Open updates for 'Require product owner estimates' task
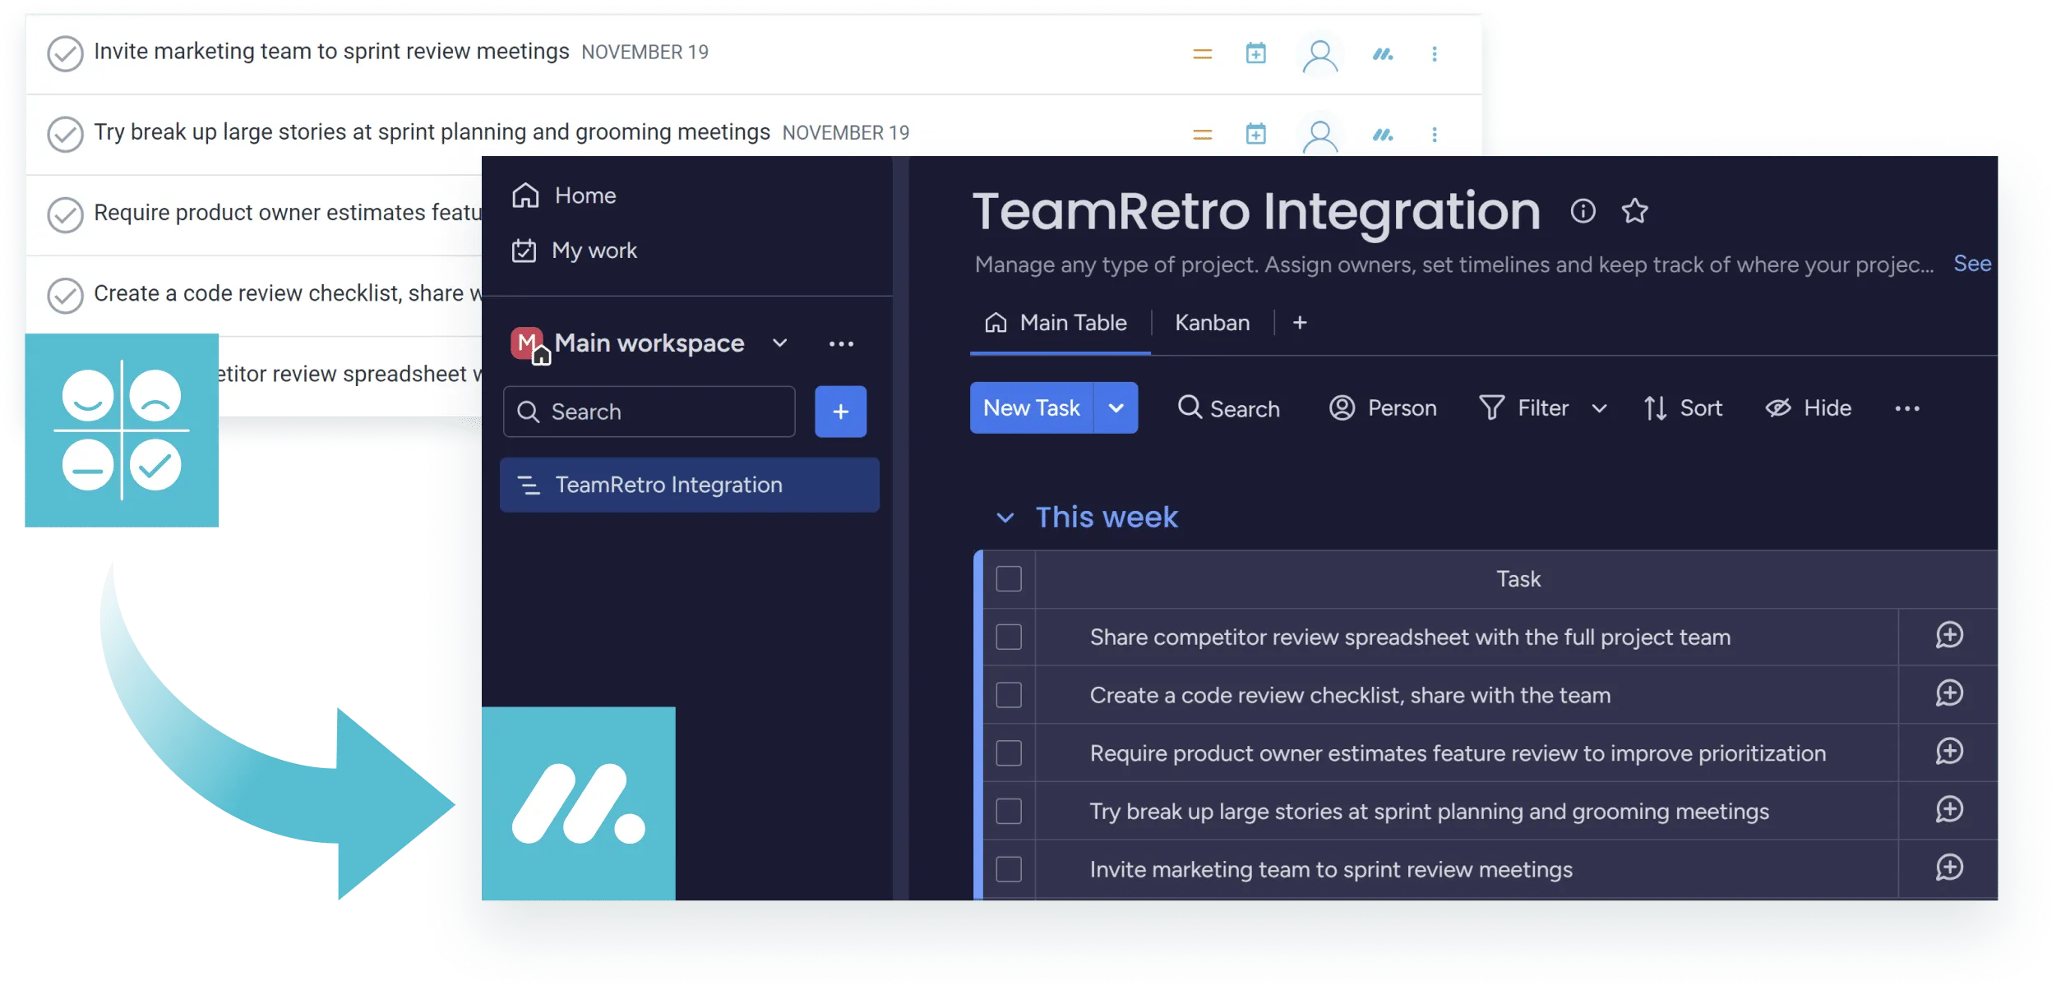Screen dimensions: 2061x994 tap(1949, 752)
